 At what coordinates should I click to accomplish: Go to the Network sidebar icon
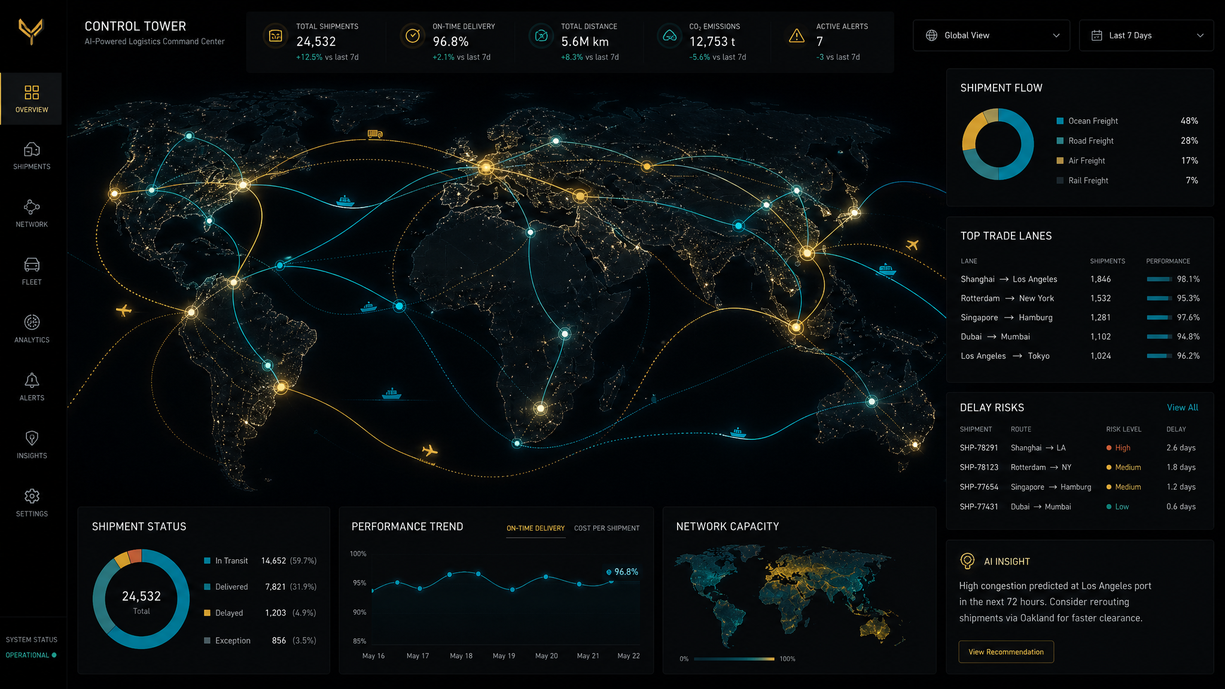32,207
